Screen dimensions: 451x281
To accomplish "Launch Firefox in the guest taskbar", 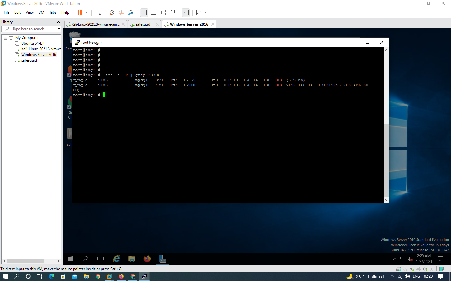I will click(x=147, y=259).
